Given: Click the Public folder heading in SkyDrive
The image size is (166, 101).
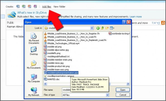Looking at the screenshot, I should 10,23.
